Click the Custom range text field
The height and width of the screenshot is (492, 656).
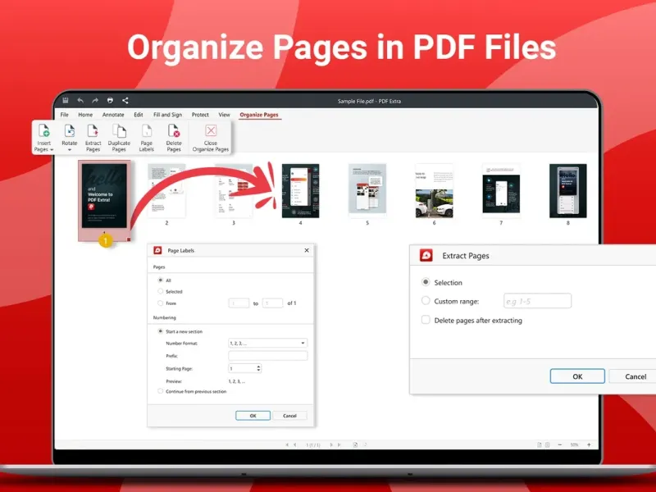pyautogui.click(x=538, y=301)
